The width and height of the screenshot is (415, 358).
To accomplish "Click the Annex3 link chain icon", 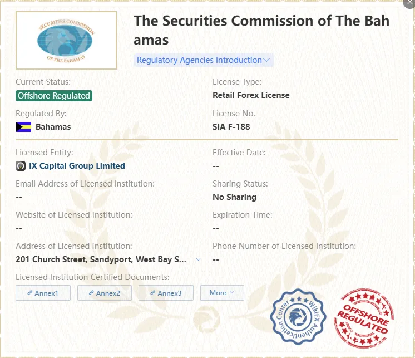I will point(153,293).
